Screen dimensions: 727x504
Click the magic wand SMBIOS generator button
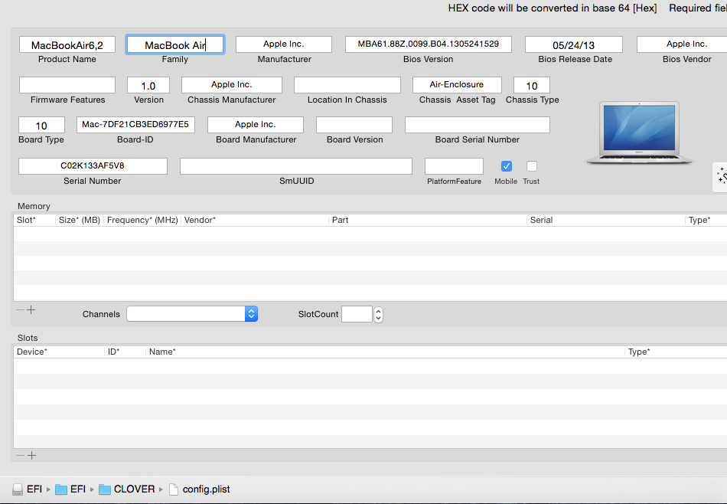pos(720,177)
